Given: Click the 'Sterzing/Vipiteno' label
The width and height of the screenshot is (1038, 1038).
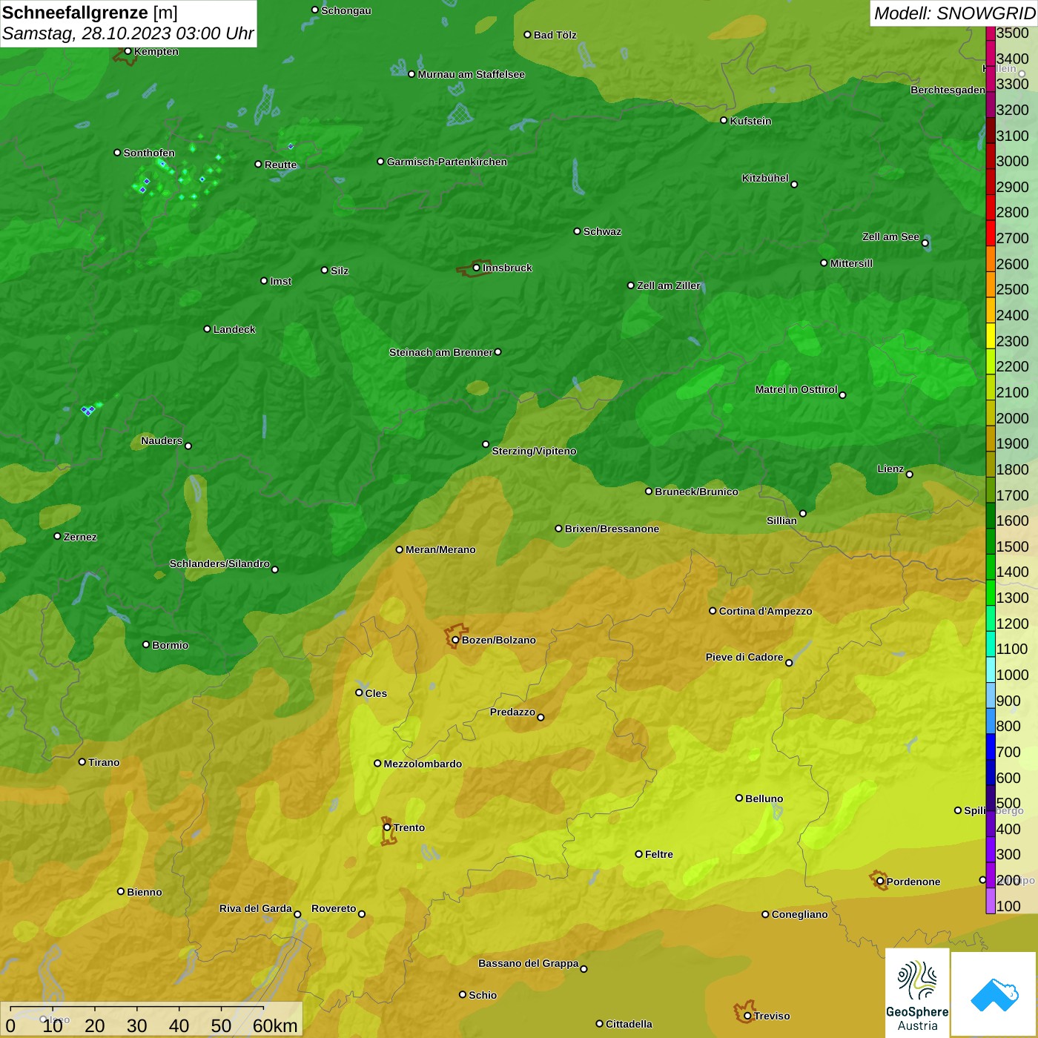Looking at the screenshot, I should point(534,451).
